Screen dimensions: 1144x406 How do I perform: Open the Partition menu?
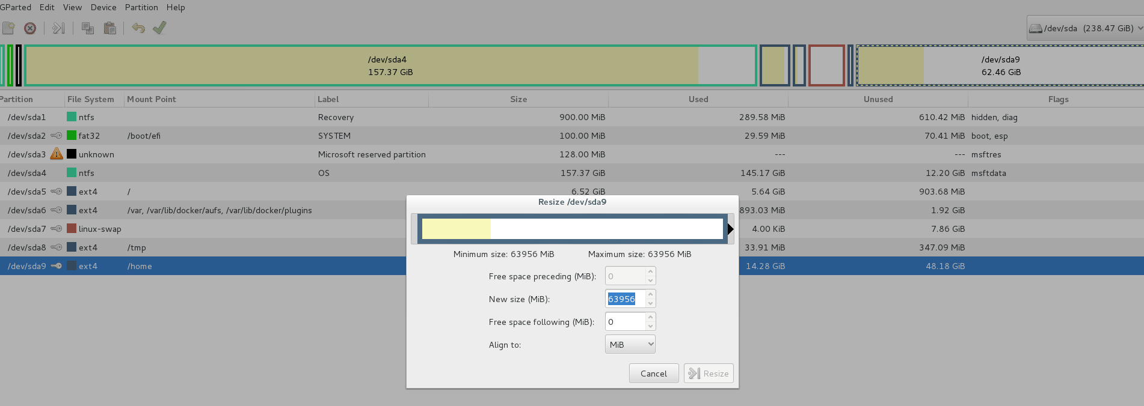click(141, 7)
